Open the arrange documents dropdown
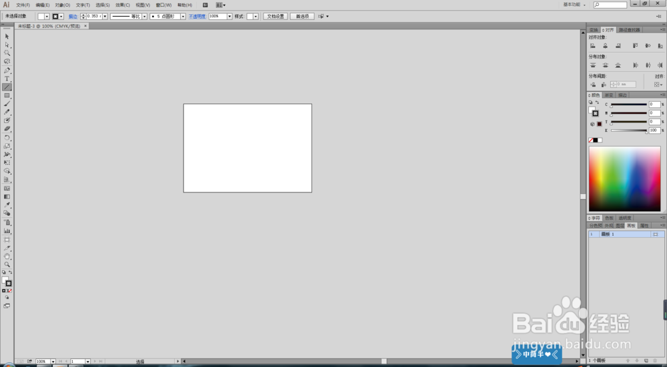 [x=221, y=5]
